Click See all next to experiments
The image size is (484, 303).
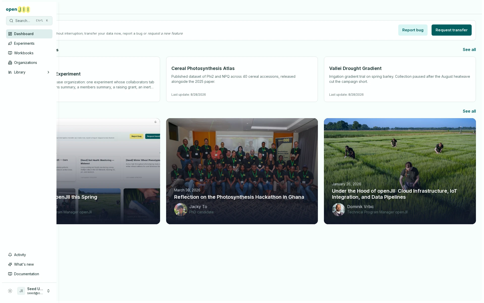point(469,50)
